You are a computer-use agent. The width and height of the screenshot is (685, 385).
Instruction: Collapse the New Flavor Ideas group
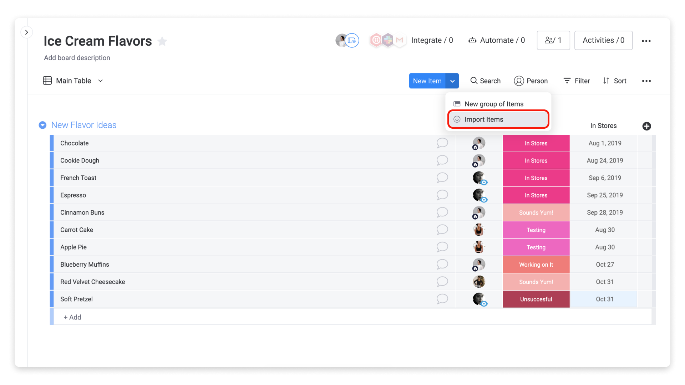coord(42,125)
